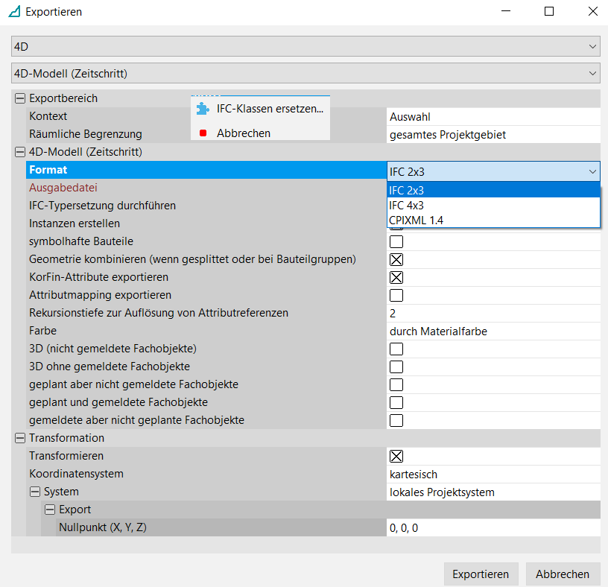Viewport: 608px width, 587px height.
Task: Select the Ausgabedatei row label
Action: point(63,188)
